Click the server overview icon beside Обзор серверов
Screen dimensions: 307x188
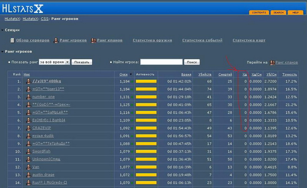pos(12,40)
